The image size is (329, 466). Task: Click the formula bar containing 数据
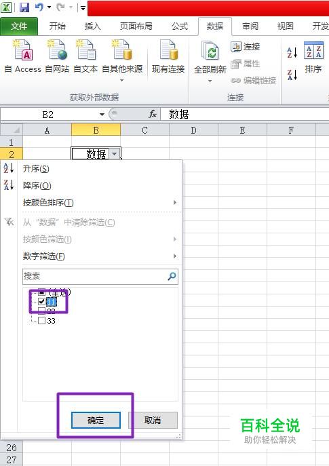point(244,115)
